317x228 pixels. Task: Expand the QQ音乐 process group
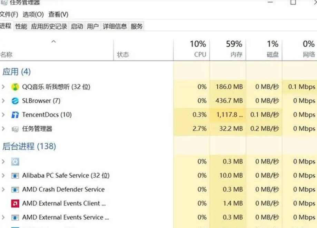3,87
